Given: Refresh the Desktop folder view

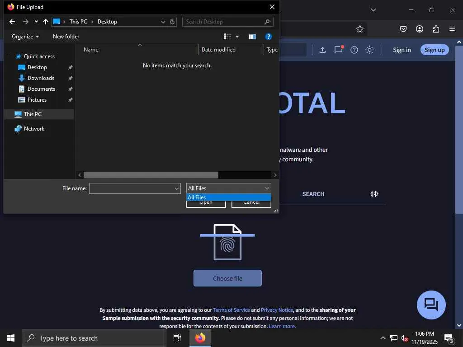Looking at the screenshot, I should click(x=172, y=22).
